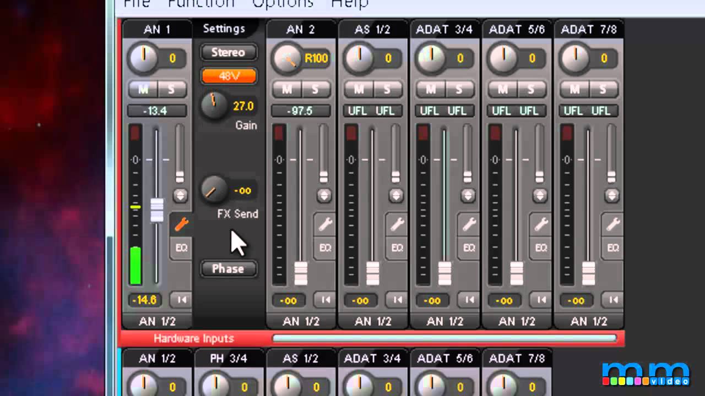Click AN 1 small fader up/down arrows

coord(180,195)
